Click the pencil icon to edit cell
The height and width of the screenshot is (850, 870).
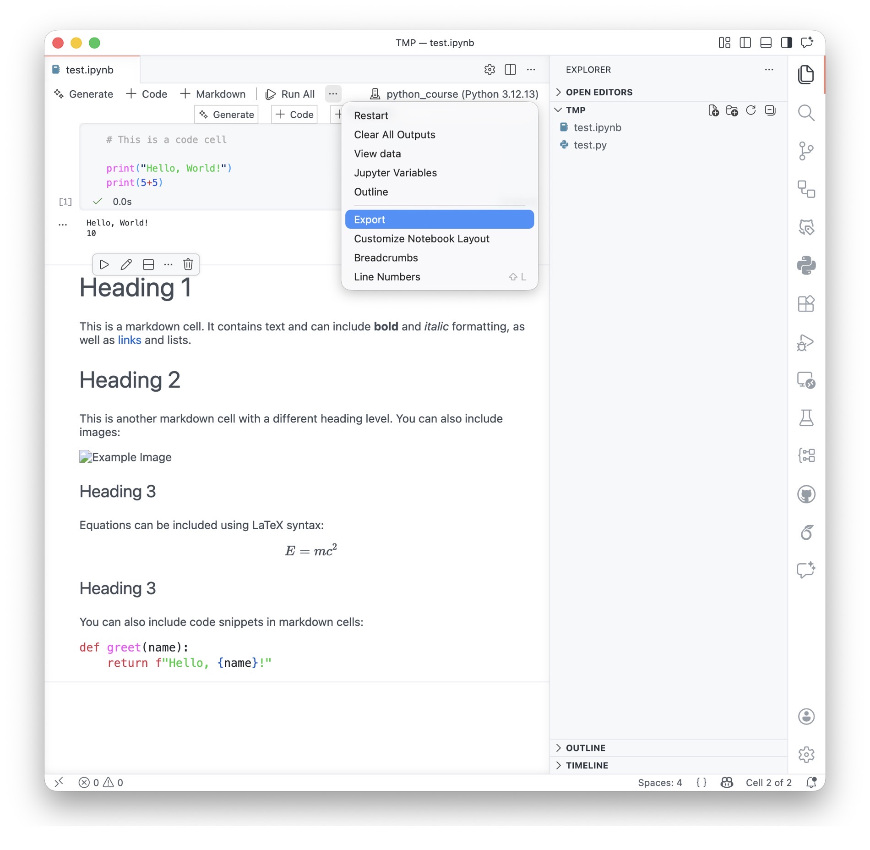(126, 264)
